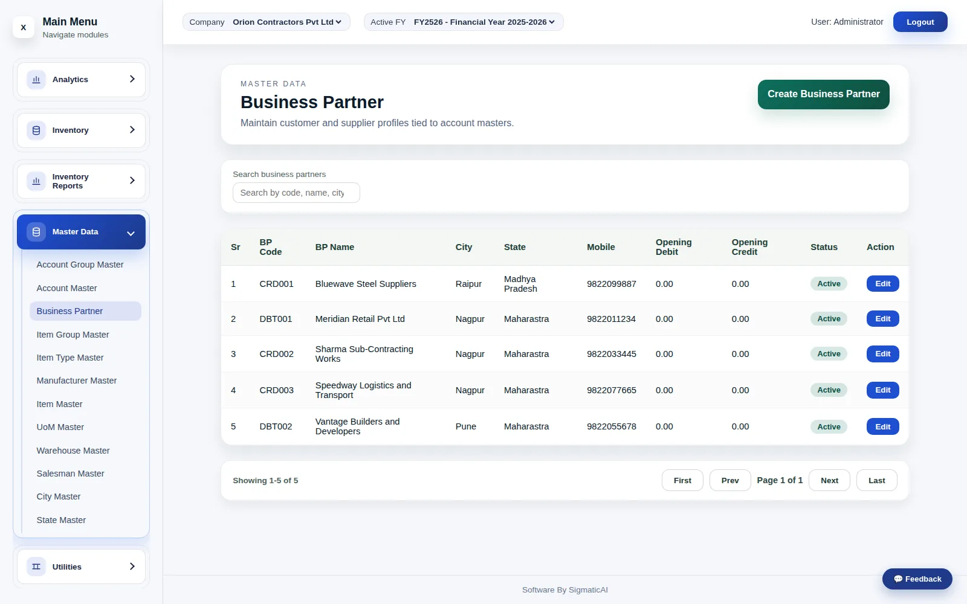Edit Speedway Logistics and Transport row
Image resolution: width=967 pixels, height=604 pixels.
[x=883, y=390]
